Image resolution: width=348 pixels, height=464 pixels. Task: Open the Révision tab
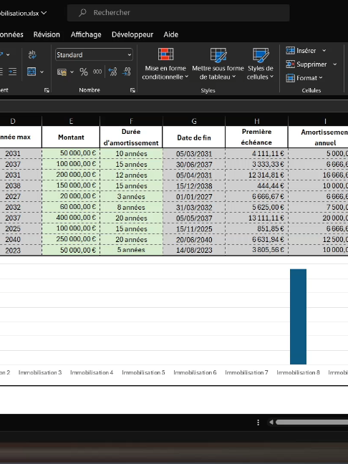click(47, 34)
